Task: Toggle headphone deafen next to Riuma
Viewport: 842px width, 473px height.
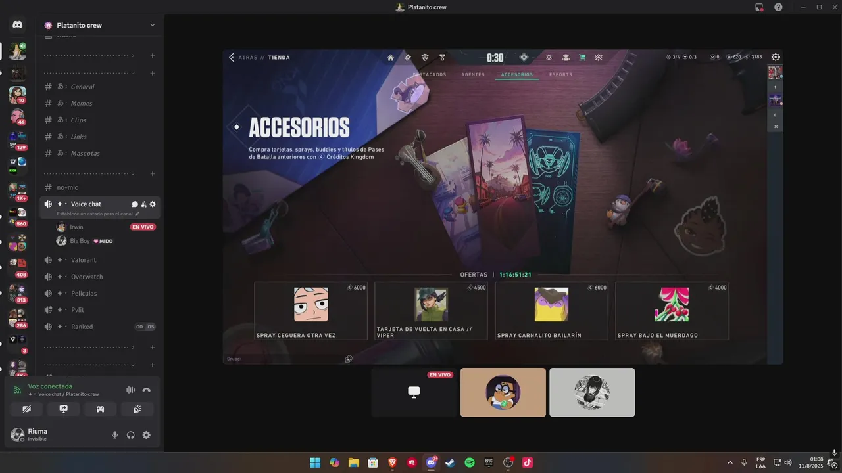Action: [131, 435]
